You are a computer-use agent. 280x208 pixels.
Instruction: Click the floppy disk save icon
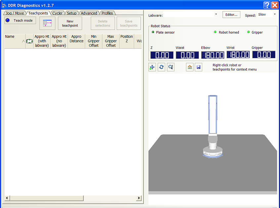tap(198, 67)
